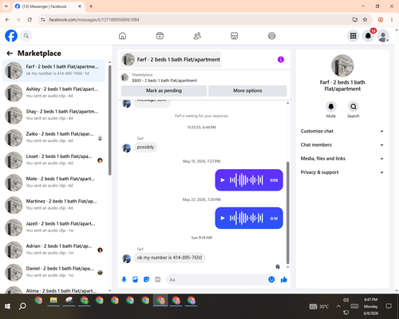Open Lisset conversation in chat list

pos(54,160)
